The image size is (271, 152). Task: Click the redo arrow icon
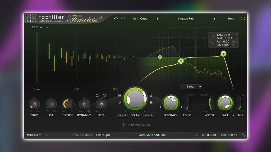click(x=123, y=18)
